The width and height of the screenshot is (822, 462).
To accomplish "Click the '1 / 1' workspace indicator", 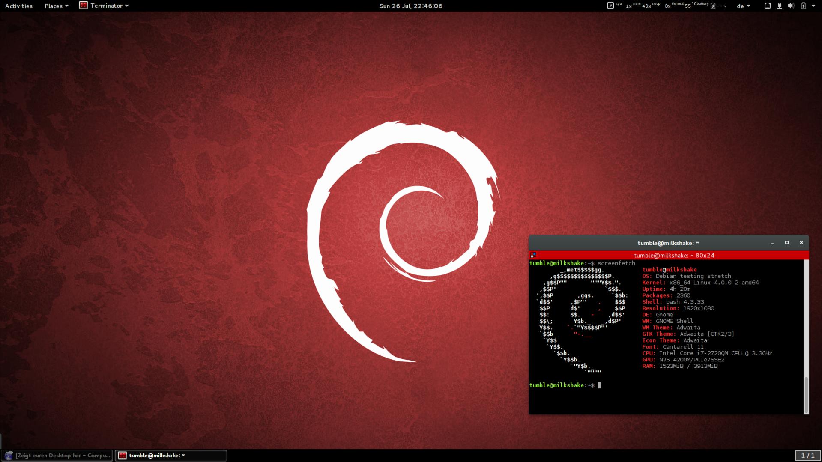I will pos(808,456).
